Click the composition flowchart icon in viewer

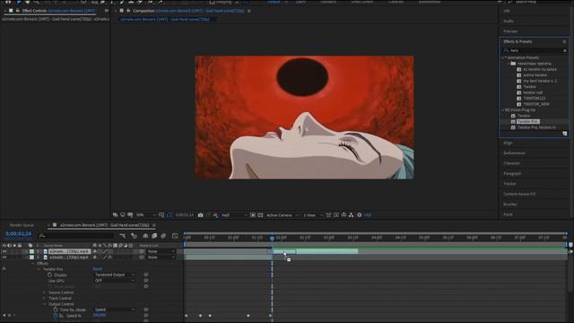(x=351, y=215)
